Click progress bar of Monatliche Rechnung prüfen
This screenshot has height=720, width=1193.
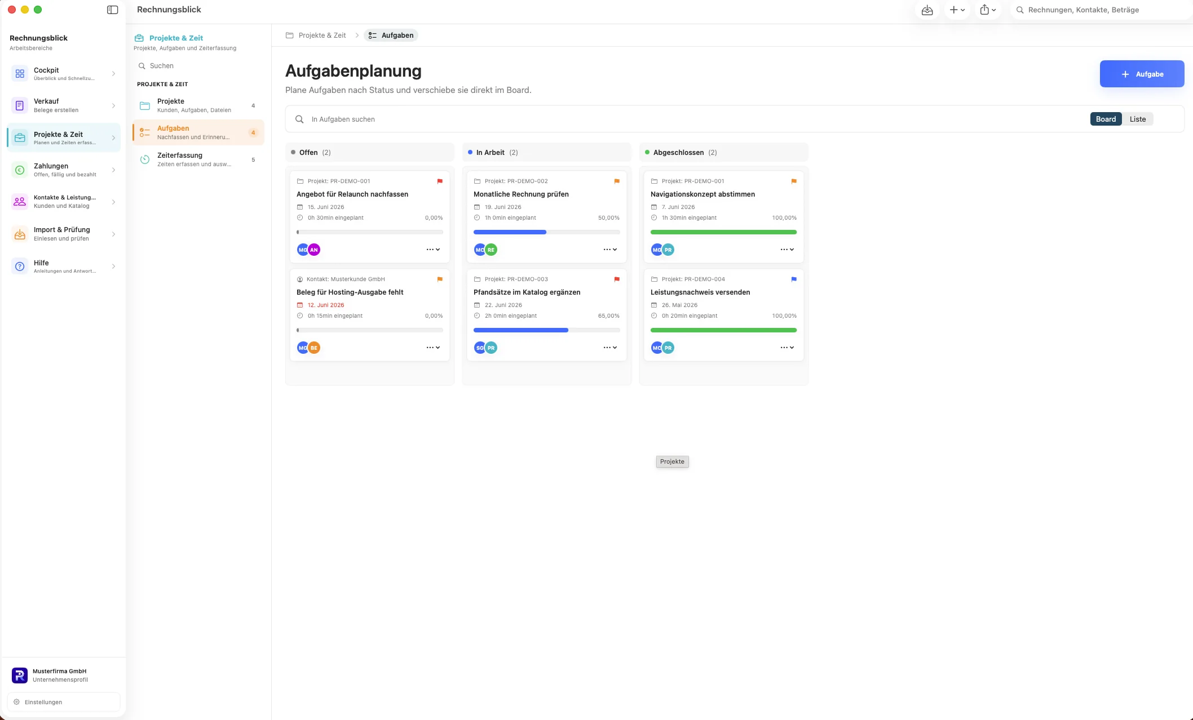pyautogui.click(x=546, y=232)
